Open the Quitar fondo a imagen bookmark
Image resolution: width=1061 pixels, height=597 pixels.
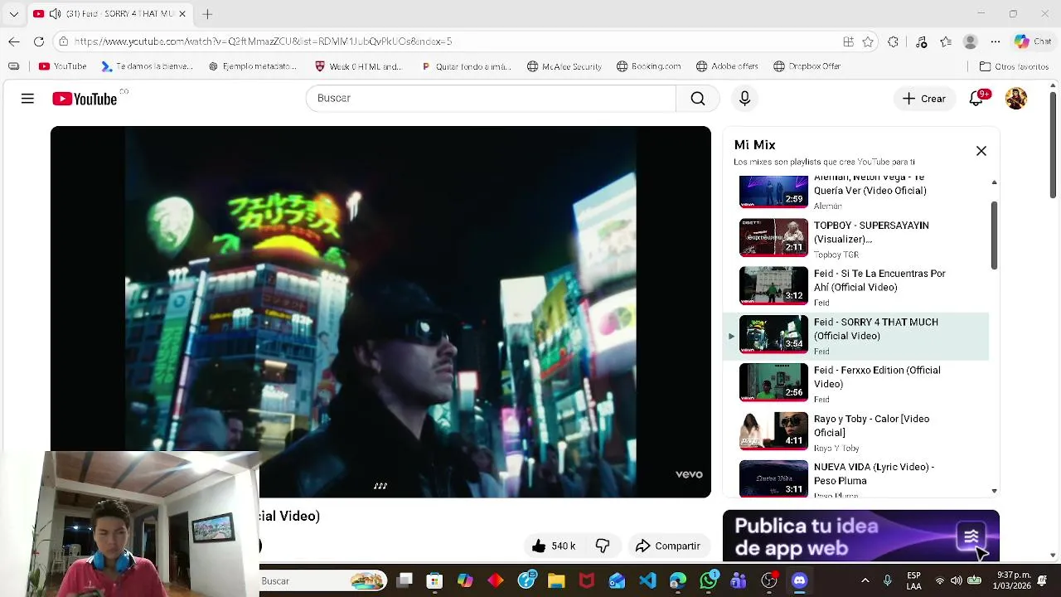466,66
